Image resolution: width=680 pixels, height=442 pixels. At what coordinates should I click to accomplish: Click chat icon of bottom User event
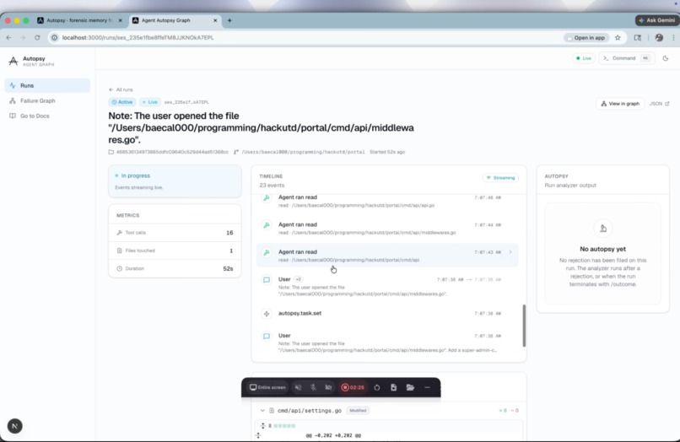click(267, 337)
